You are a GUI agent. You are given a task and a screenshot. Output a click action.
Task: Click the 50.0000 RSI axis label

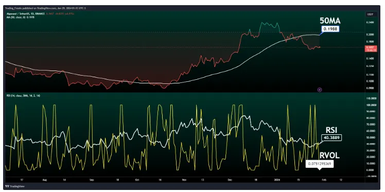point(370,137)
